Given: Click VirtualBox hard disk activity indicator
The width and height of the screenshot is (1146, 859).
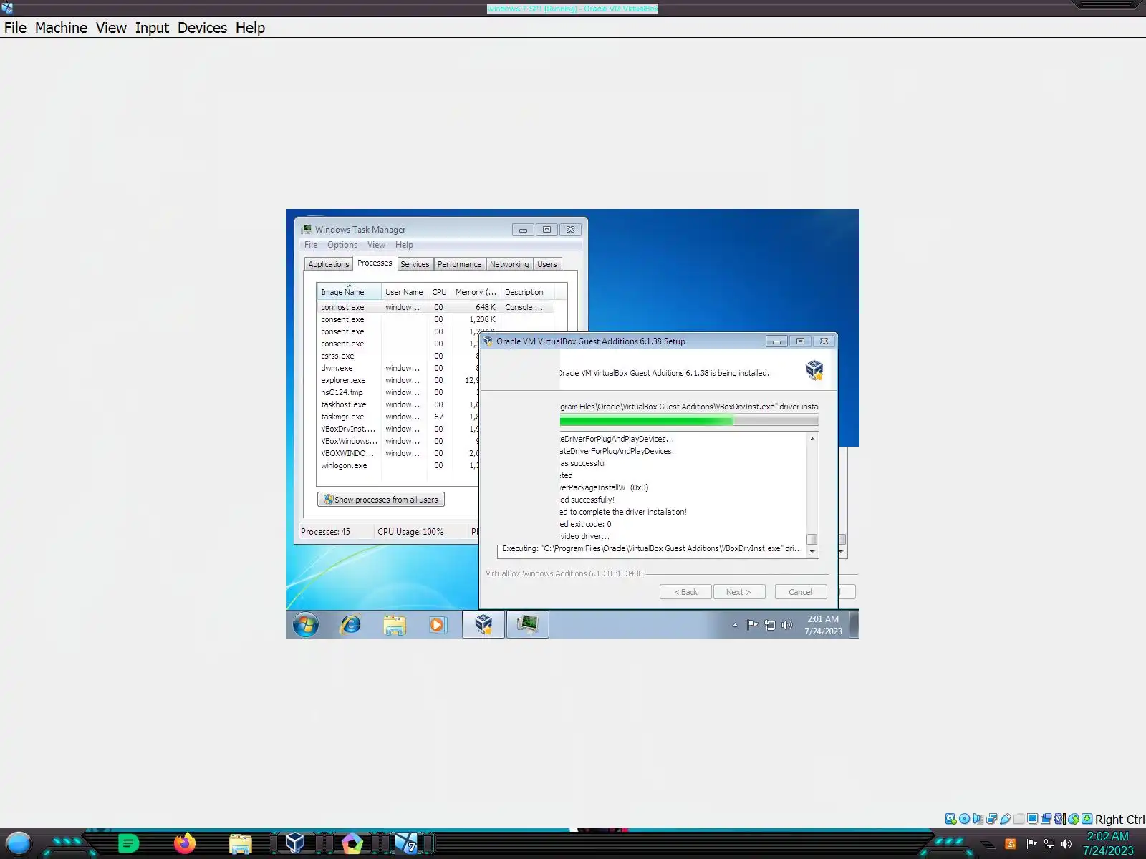Looking at the screenshot, I should click(x=950, y=819).
